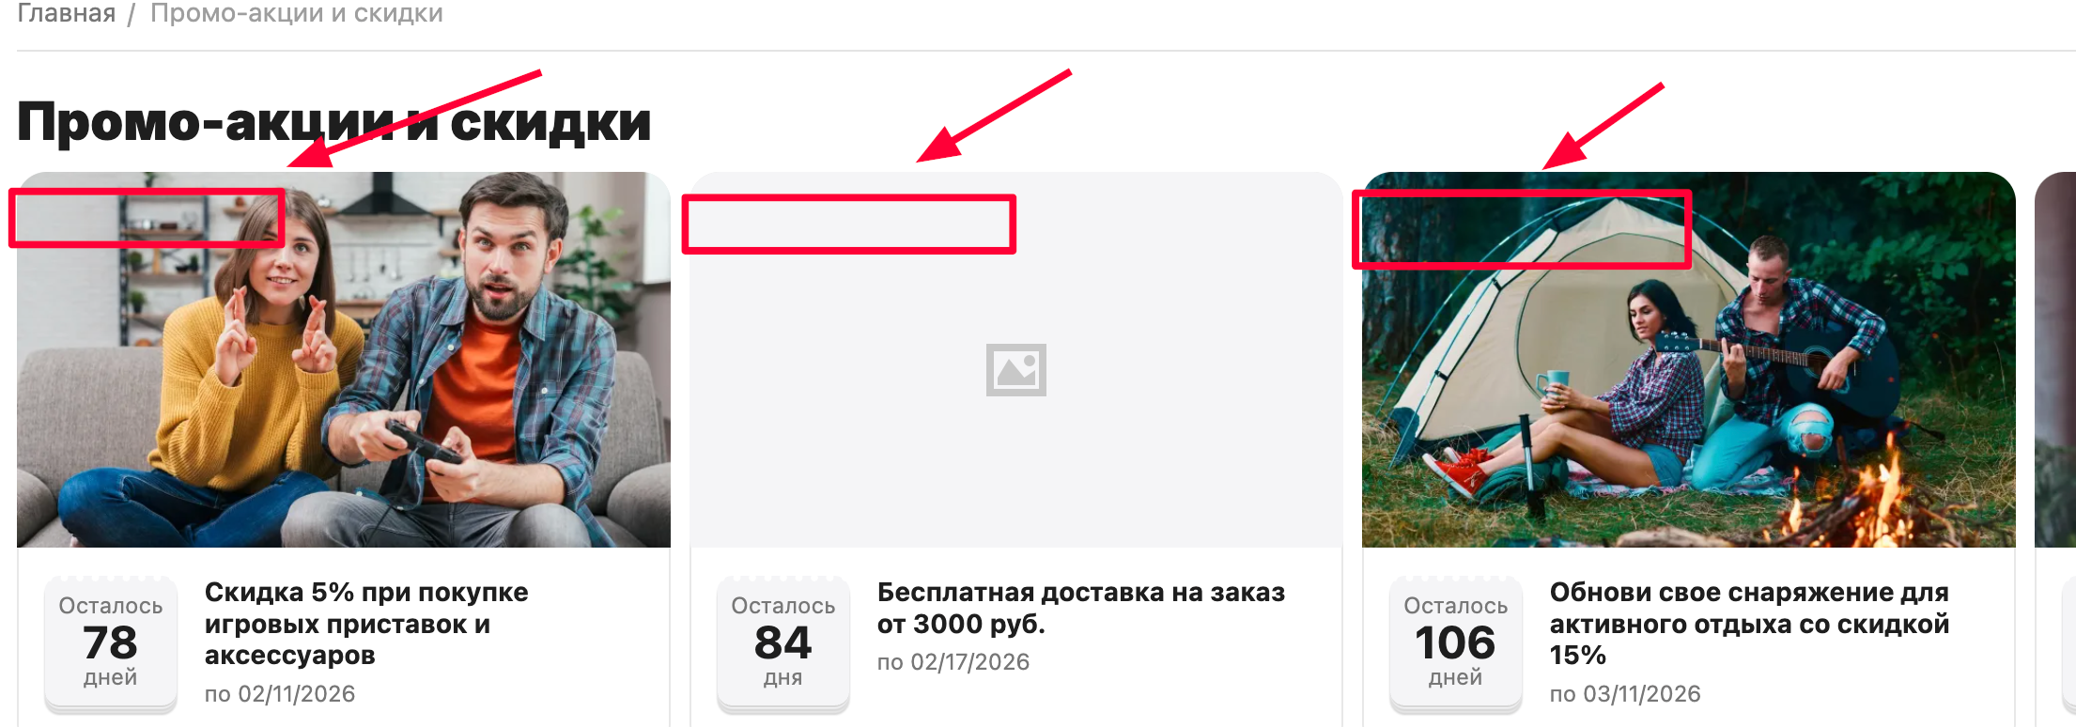This screenshot has height=727, width=2076.
Task: Click the Промо-акции и скидки page heading
Action: (x=334, y=122)
